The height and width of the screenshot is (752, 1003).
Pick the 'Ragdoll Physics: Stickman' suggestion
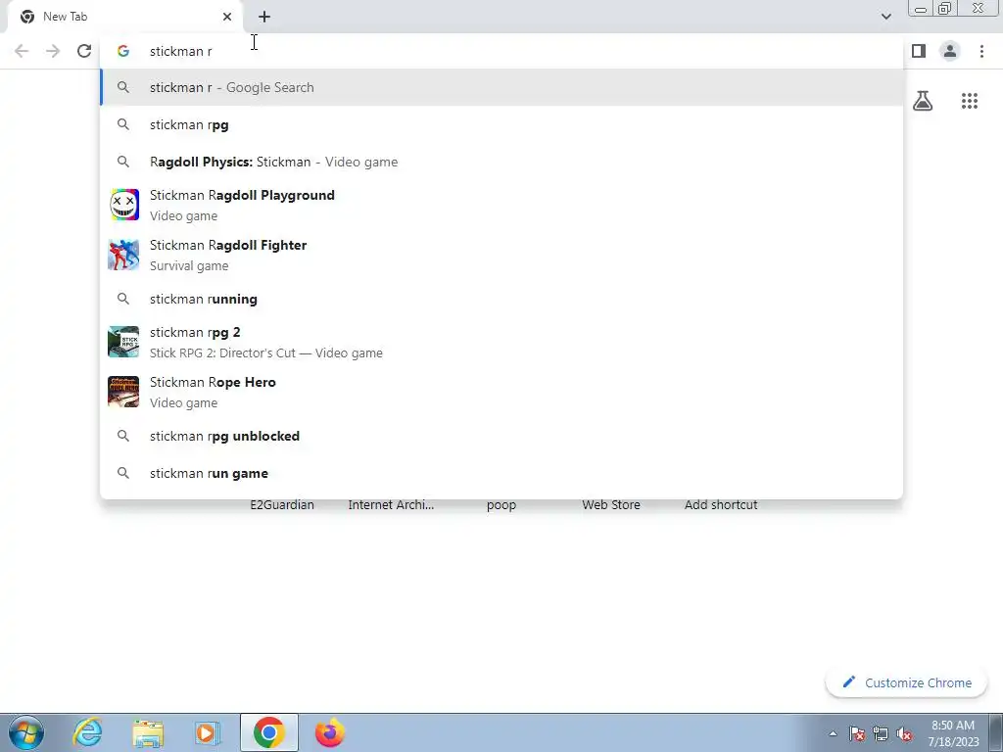click(x=501, y=162)
